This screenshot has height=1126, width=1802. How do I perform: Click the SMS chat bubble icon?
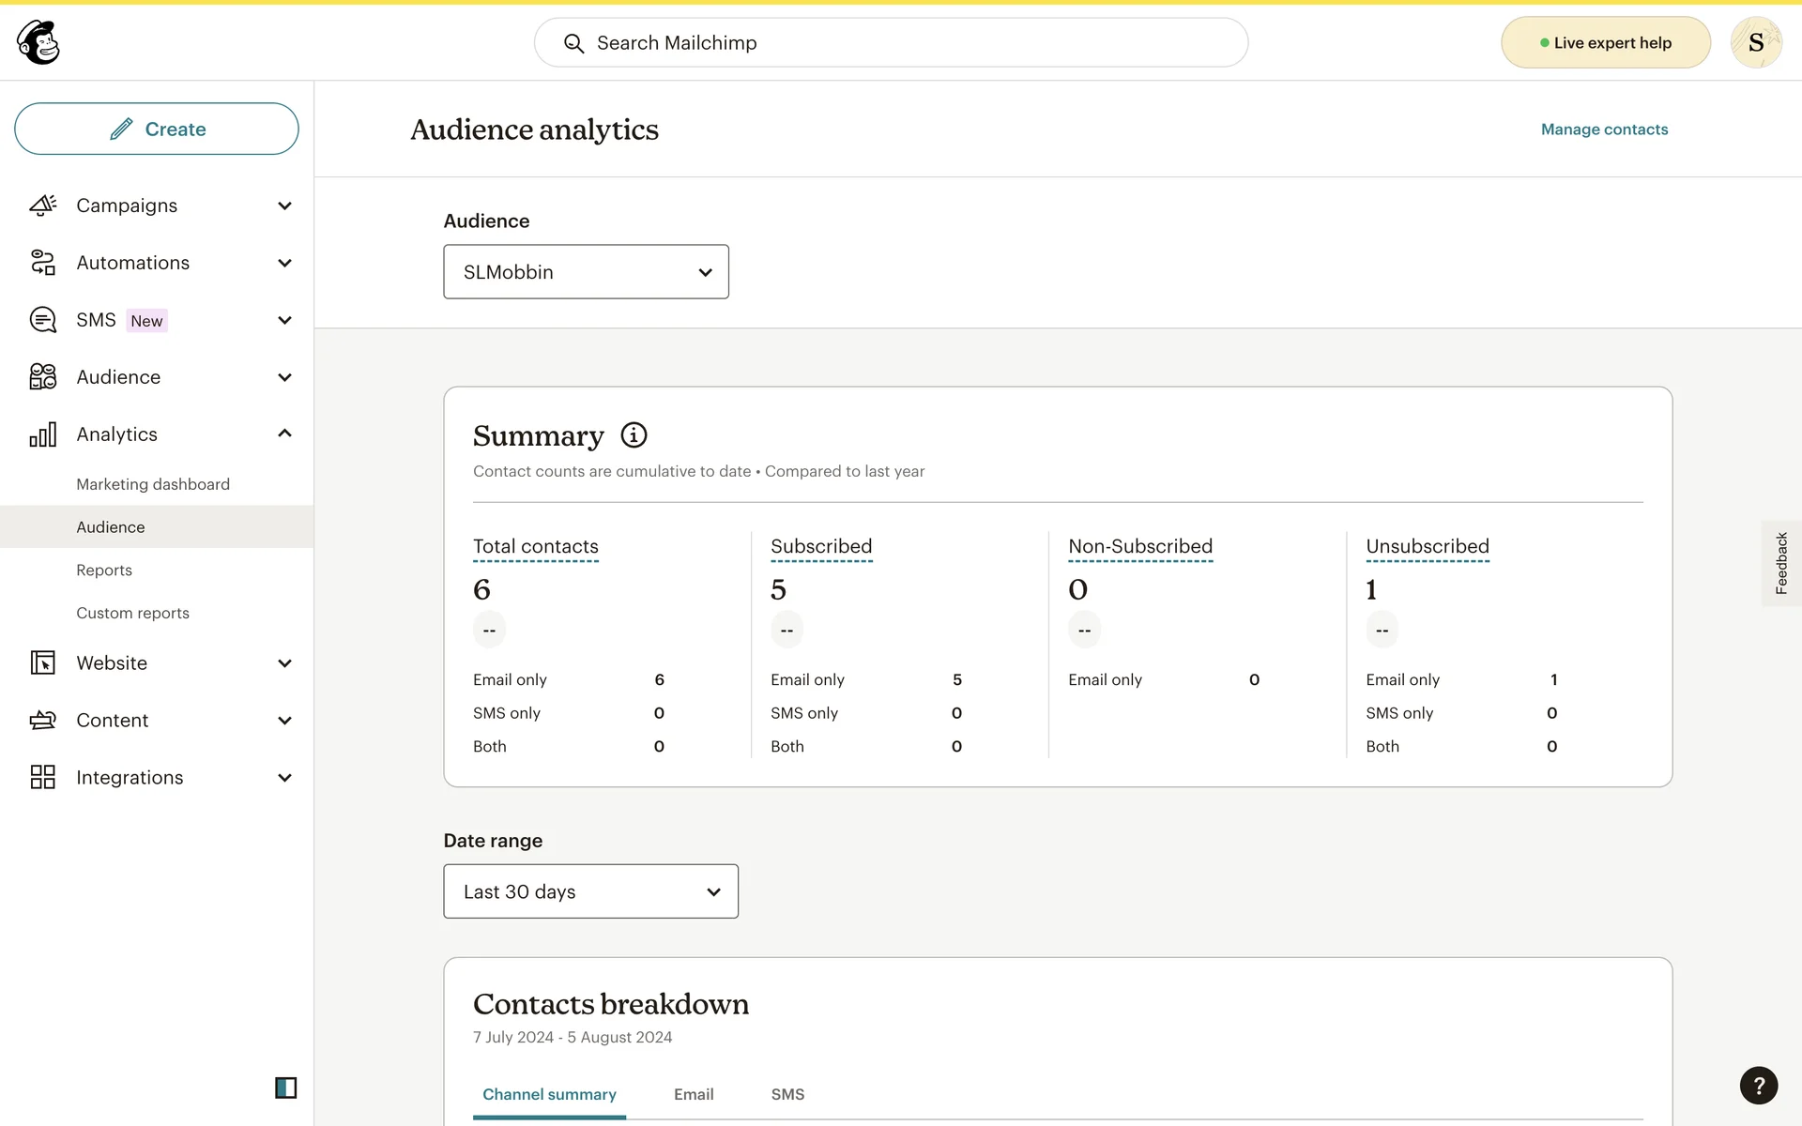pos(42,320)
